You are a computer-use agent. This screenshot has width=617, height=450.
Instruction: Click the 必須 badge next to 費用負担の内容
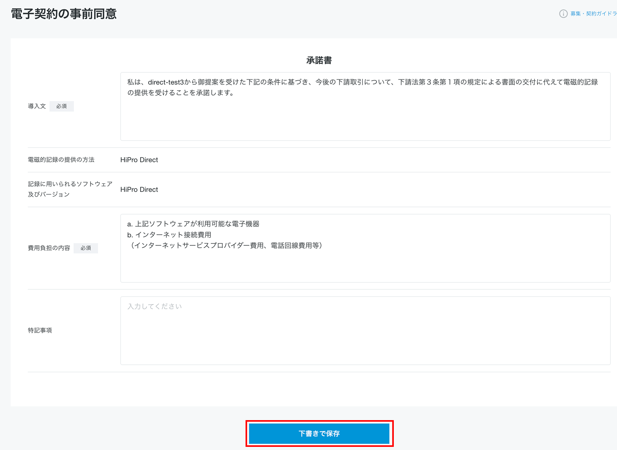click(x=86, y=248)
